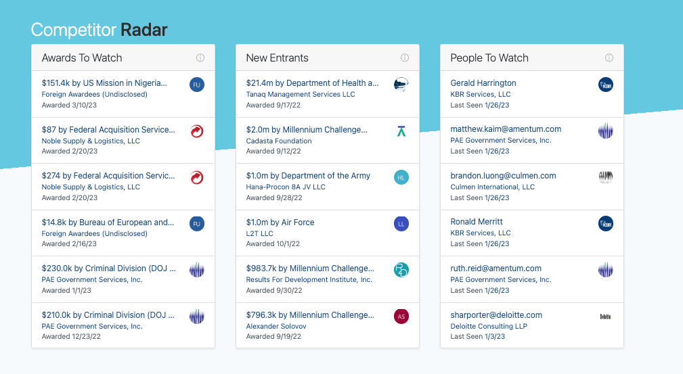Click the Noble Supply & Logistics link under $87 award
The height and width of the screenshot is (374, 683).
91,141
